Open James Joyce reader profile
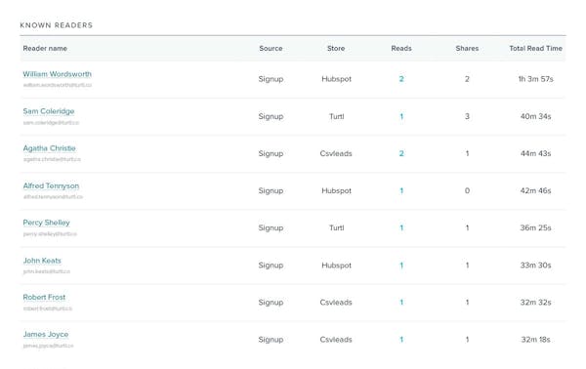Image resolution: width=586 pixels, height=369 pixels. (x=46, y=334)
